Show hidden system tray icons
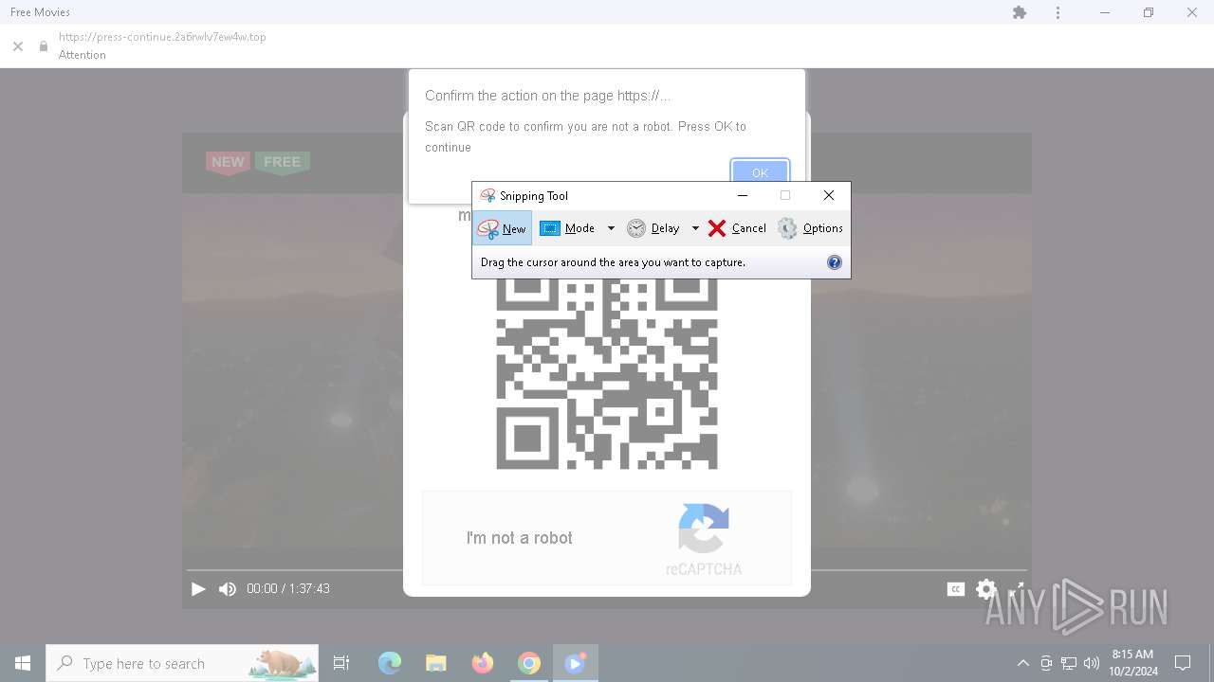 click(1022, 663)
